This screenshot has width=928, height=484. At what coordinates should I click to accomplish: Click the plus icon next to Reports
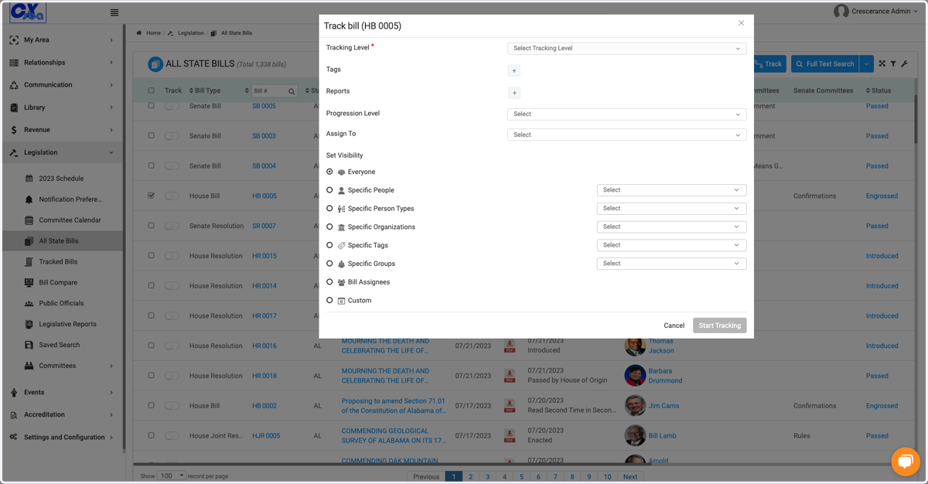click(514, 93)
